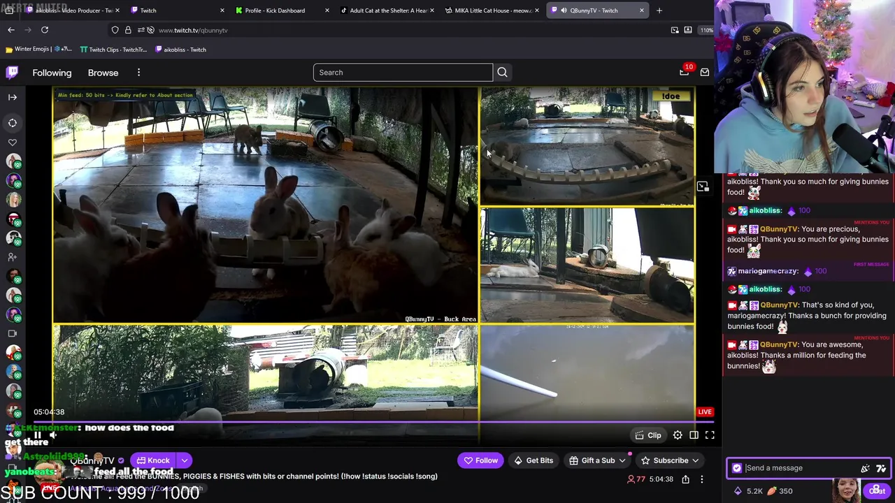Screen dimensions: 895x503
Task: Click the Get Bits button
Action: 534,460
